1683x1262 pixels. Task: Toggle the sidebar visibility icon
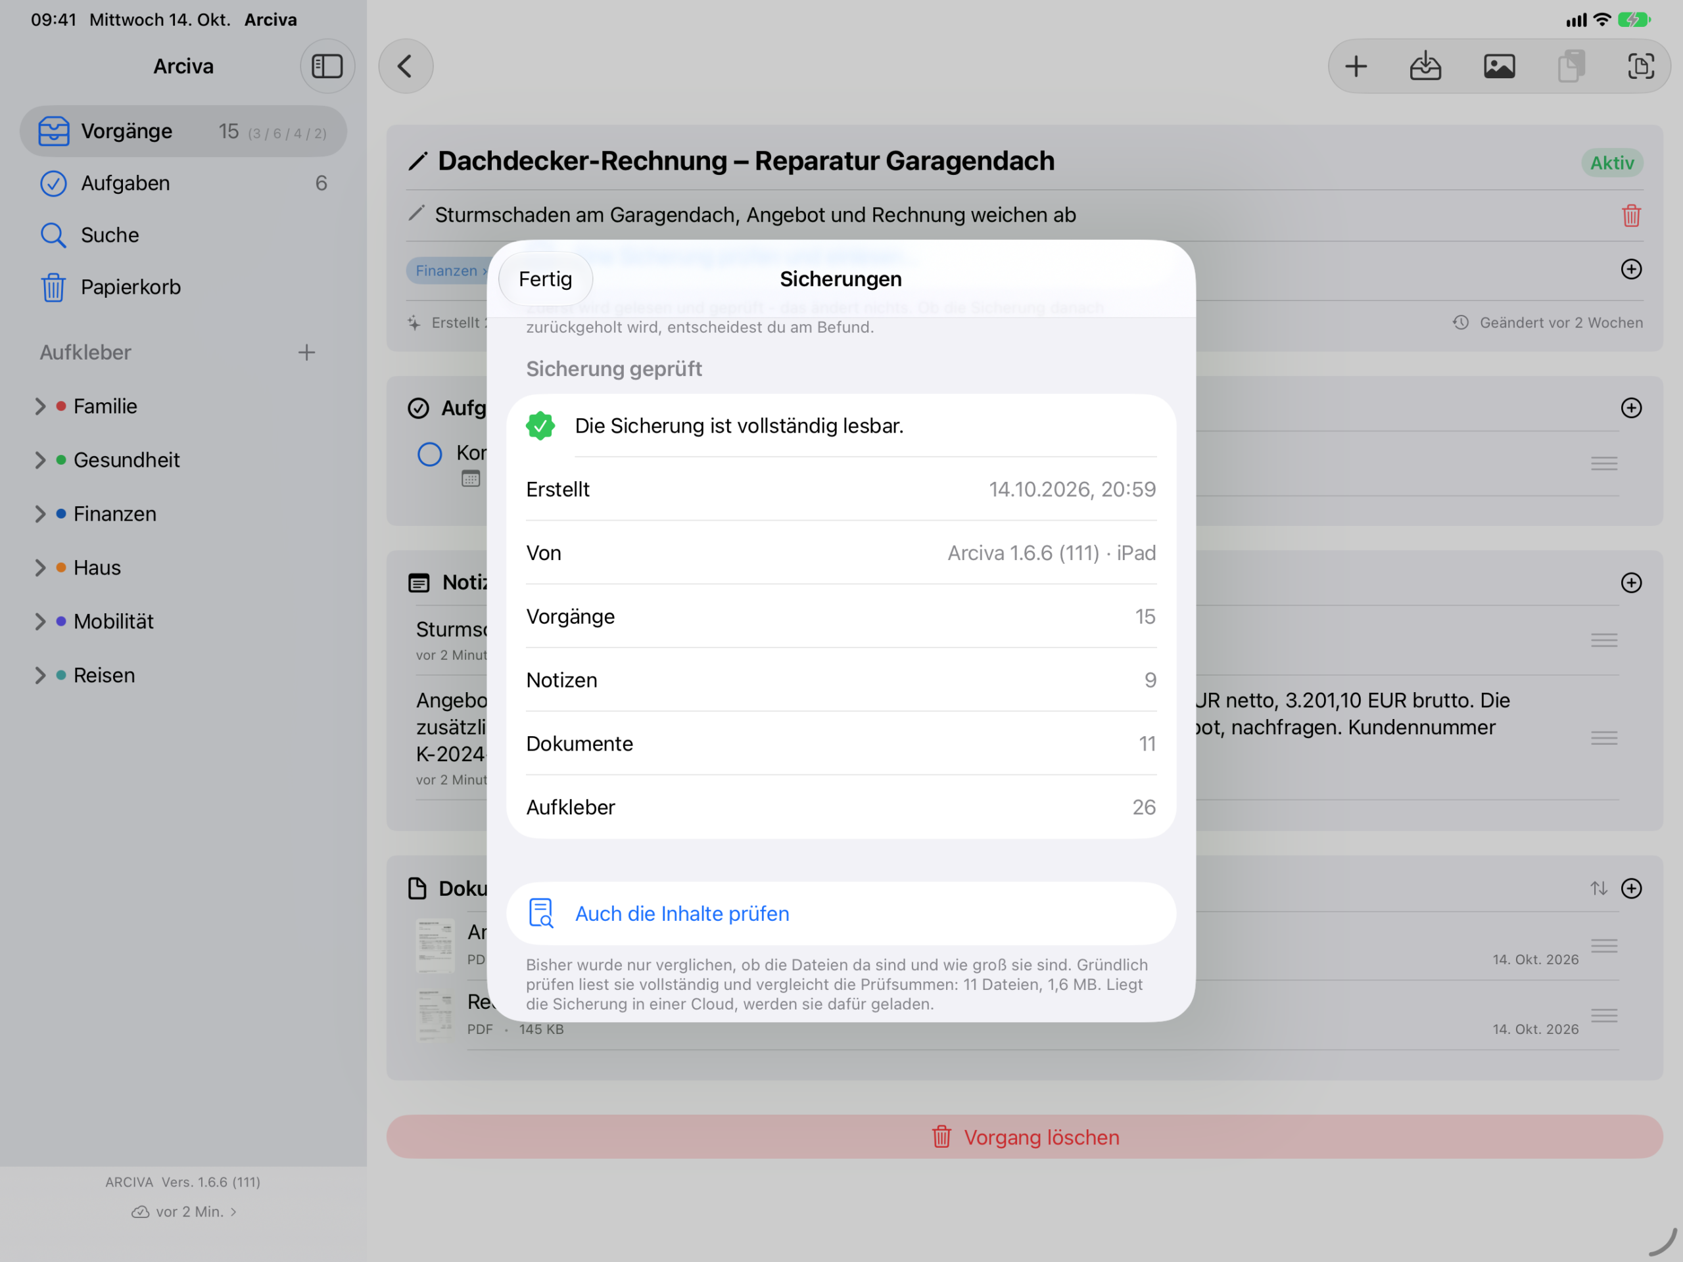[x=327, y=66]
